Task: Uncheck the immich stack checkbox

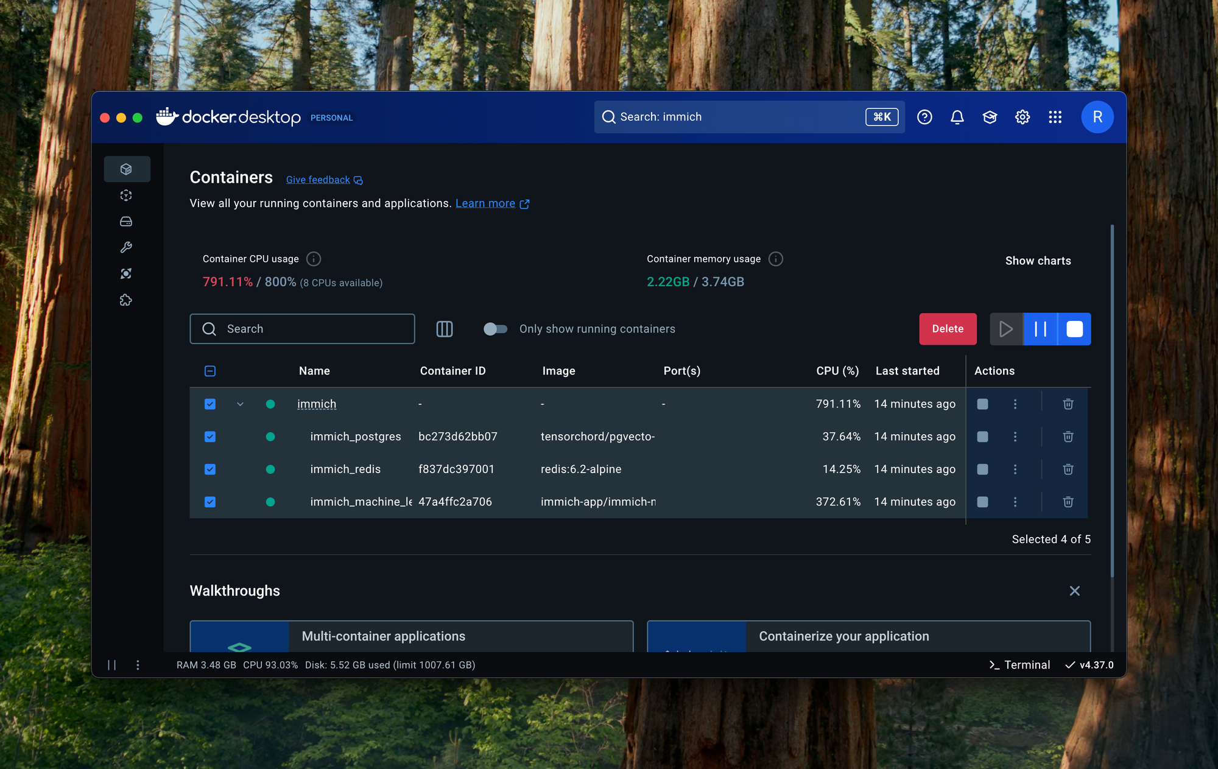Action: click(x=210, y=404)
